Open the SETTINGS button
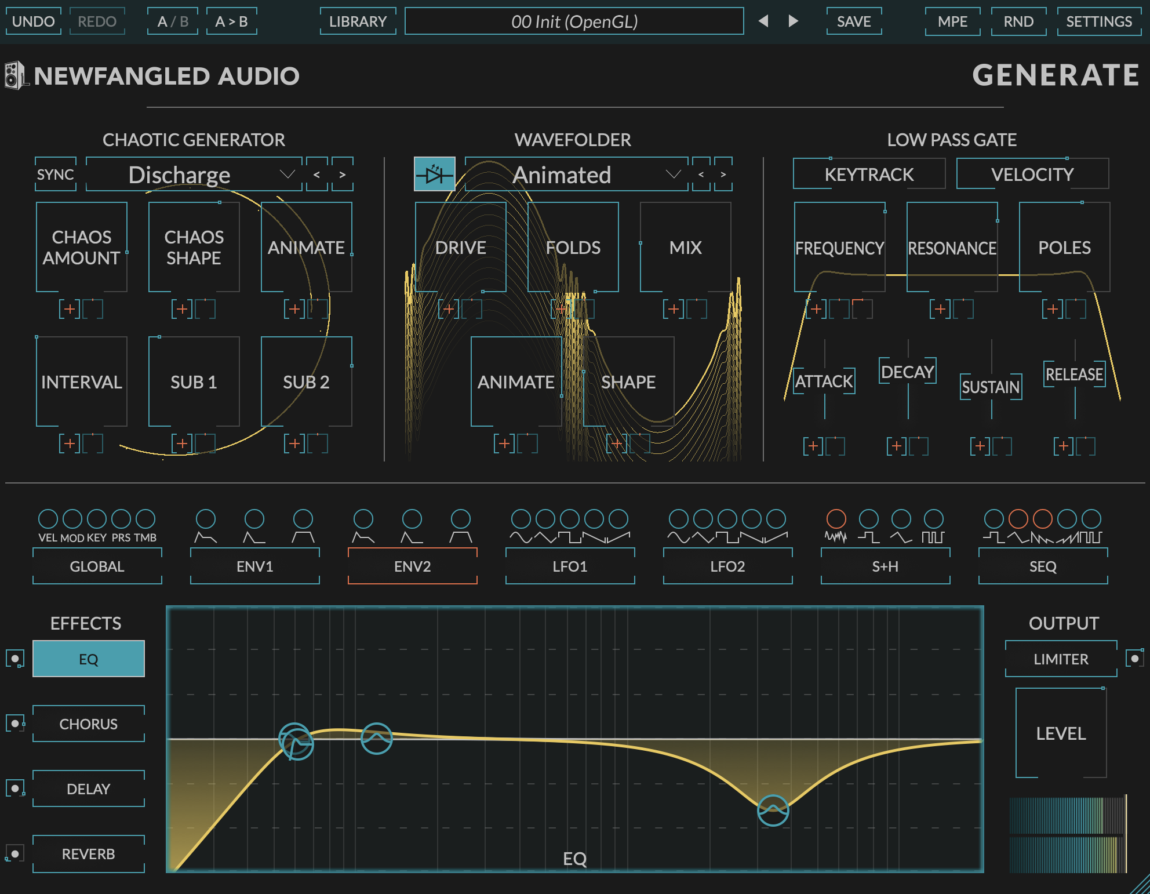The image size is (1150, 894). tap(1099, 21)
